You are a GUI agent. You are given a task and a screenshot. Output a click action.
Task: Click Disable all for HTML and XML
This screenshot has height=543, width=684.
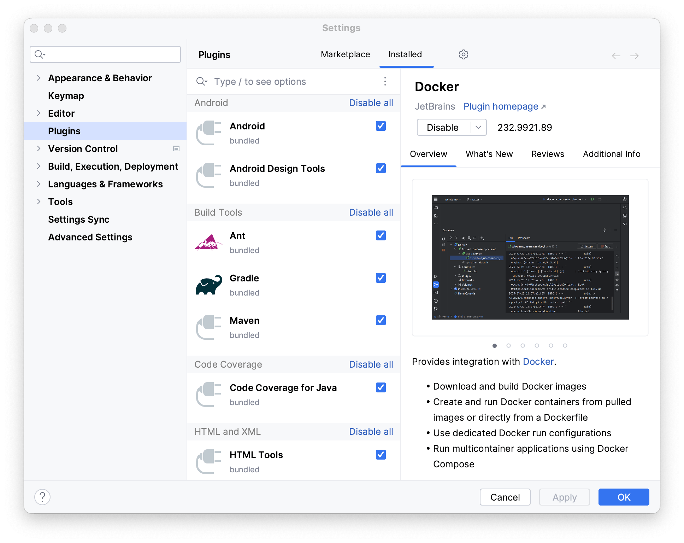click(371, 432)
